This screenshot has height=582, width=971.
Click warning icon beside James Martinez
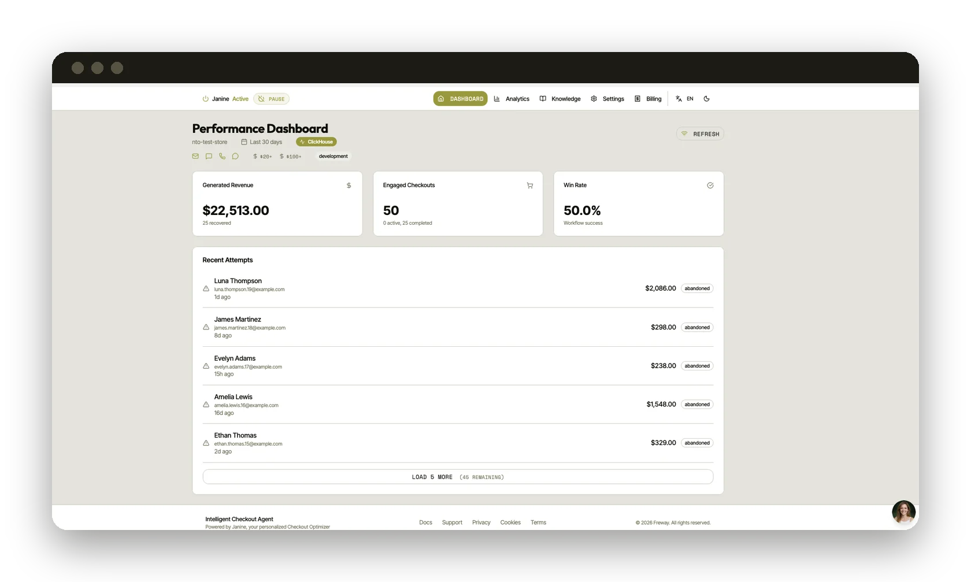click(206, 327)
